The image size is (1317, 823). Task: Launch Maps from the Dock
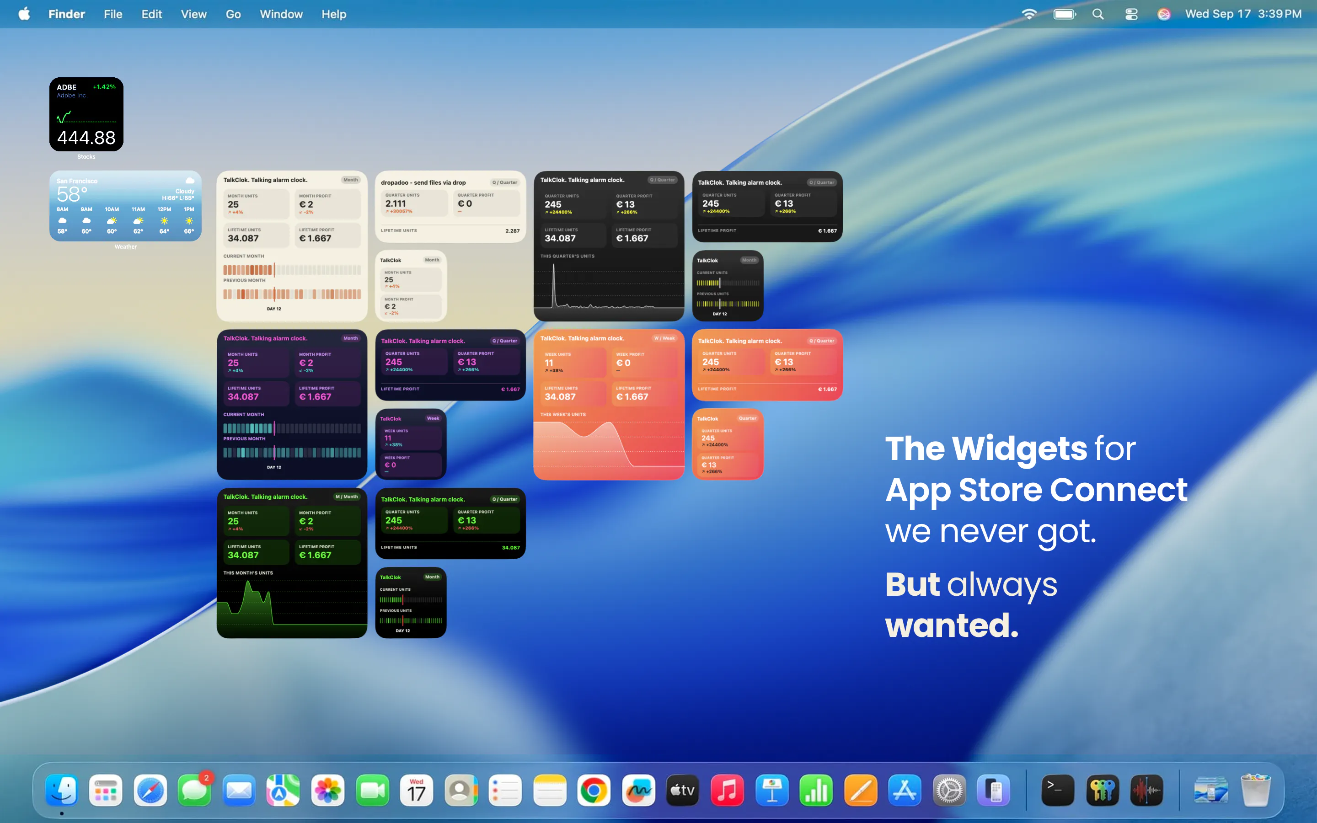point(283,790)
